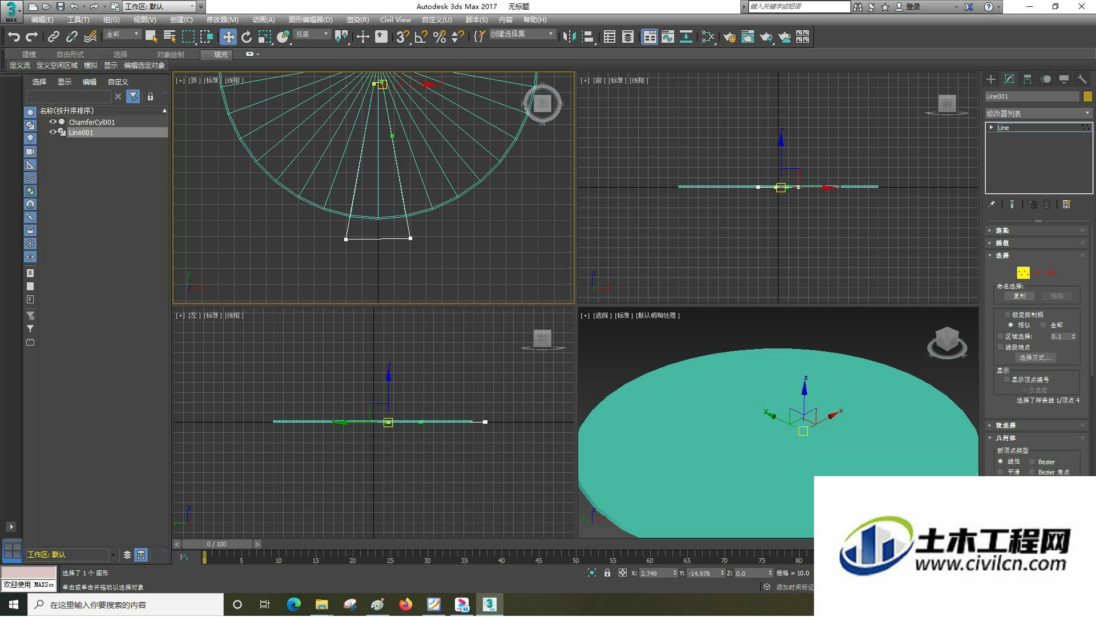Click the 定义空闲区域 ribbon button
Image resolution: width=1096 pixels, height=617 pixels.
pos(57,66)
